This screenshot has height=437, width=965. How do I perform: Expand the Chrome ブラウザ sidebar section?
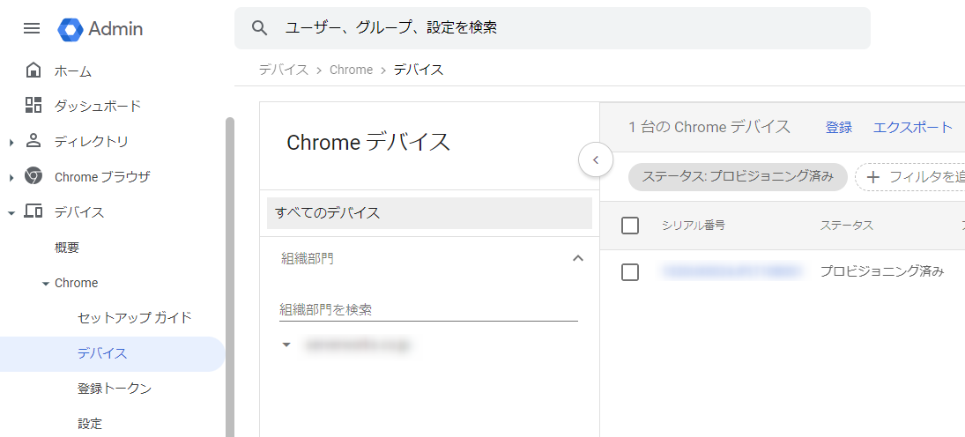11,178
